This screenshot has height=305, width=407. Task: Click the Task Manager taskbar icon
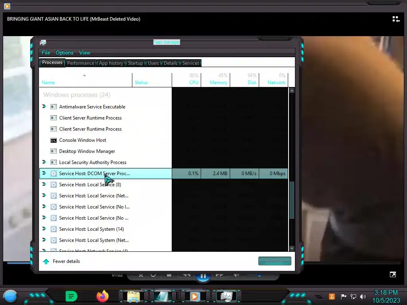click(226, 296)
